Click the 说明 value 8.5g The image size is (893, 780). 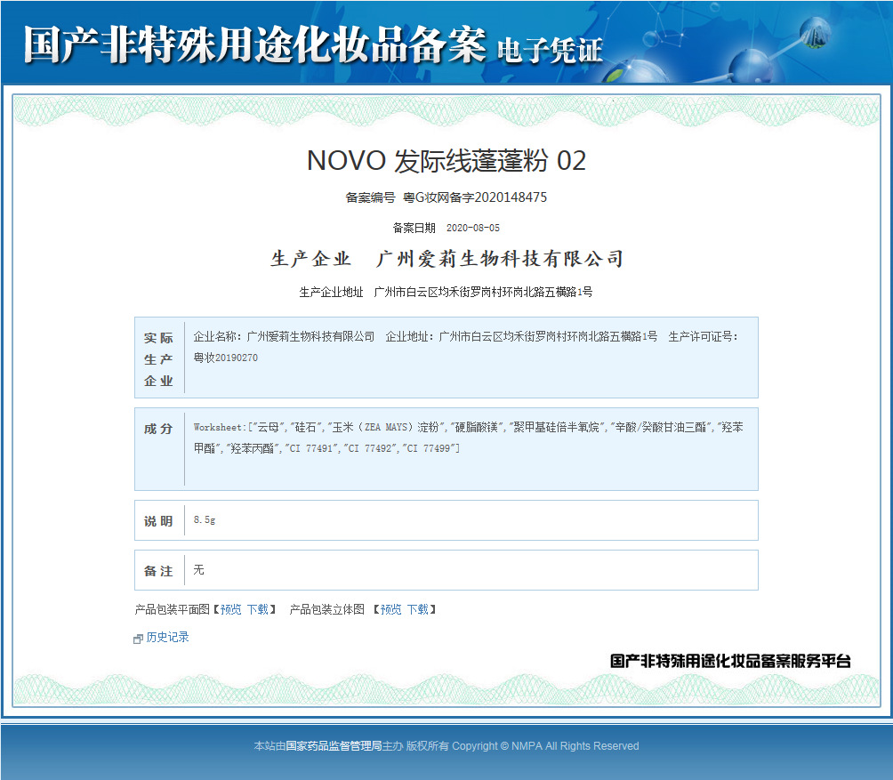[x=205, y=519]
